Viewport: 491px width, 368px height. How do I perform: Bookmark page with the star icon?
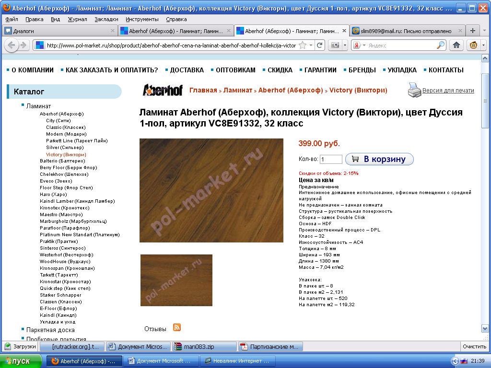tap(303, 46)
